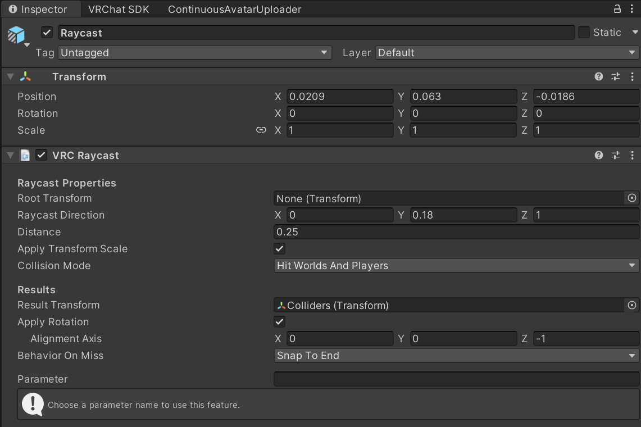Open VRC Raycast help reference icon
Screen dimensions: 641x427
point(599,155)
